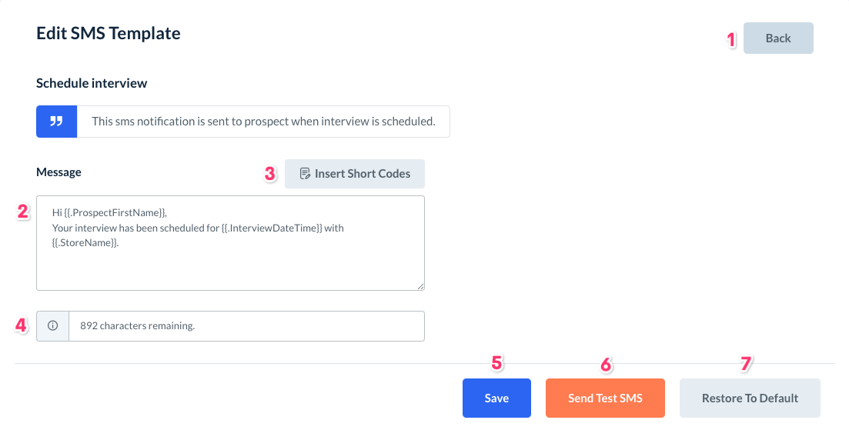Click the sms notification description text
The width and height of the screenshot is (849, 430).
click(263, 122)
